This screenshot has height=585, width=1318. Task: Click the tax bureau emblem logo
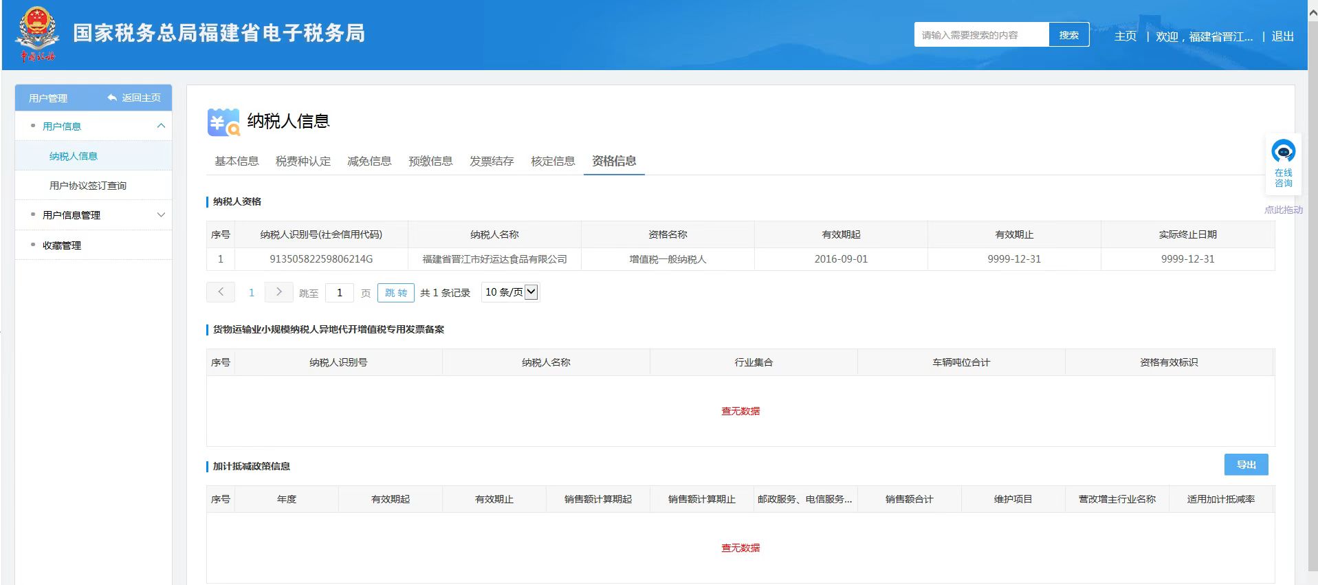point(37,34)
